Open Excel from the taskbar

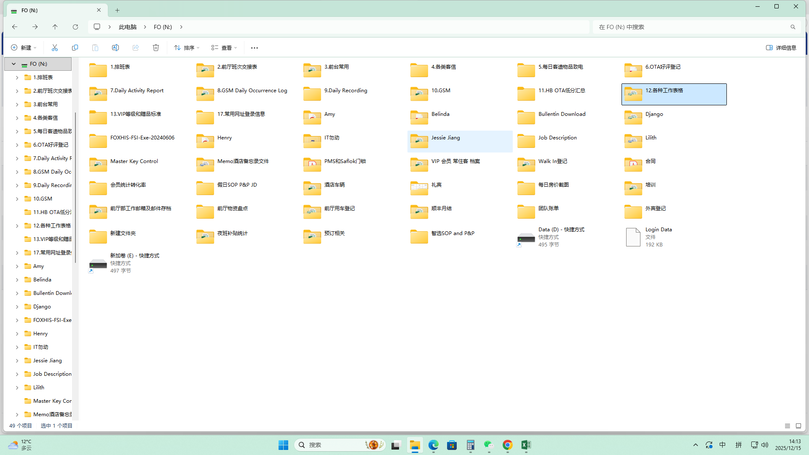pyautogui.click(x=526, y=445)
